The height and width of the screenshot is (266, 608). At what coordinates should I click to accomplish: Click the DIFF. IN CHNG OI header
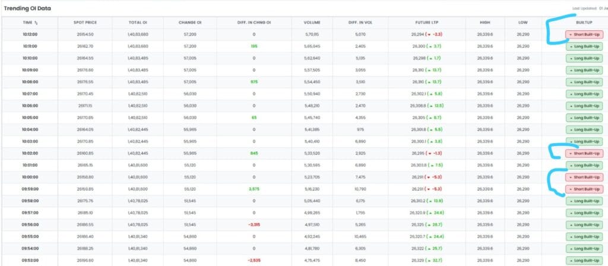tap(254, 22)
